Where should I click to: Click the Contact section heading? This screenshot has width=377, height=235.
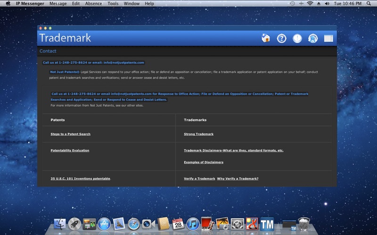click(x=48, y=51)
